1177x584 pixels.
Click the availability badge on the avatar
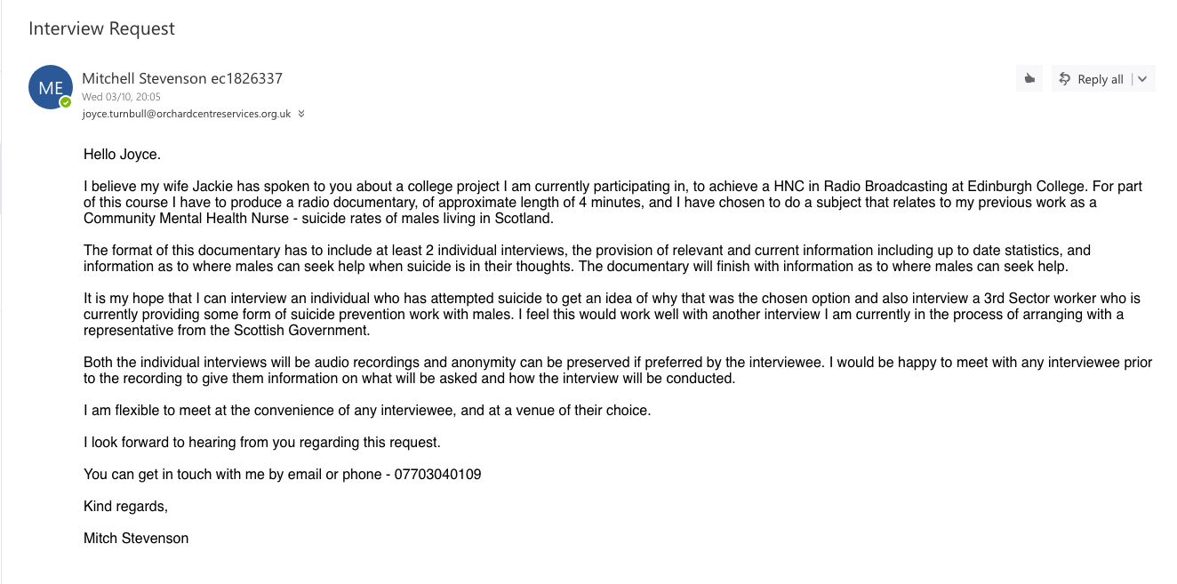[65, 100]
